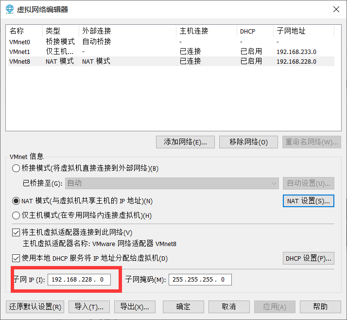Click the 导出(X)... button
347x320 pixels.
coord(135,307)
